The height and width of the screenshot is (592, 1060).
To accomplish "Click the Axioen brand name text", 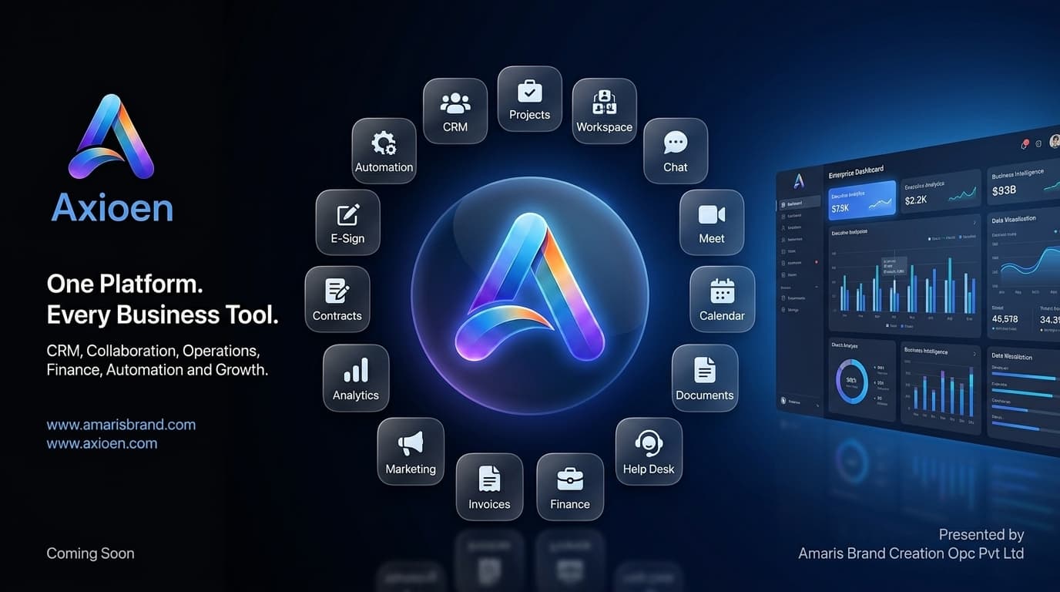I will pyautogui.click(x=112, y=208).
